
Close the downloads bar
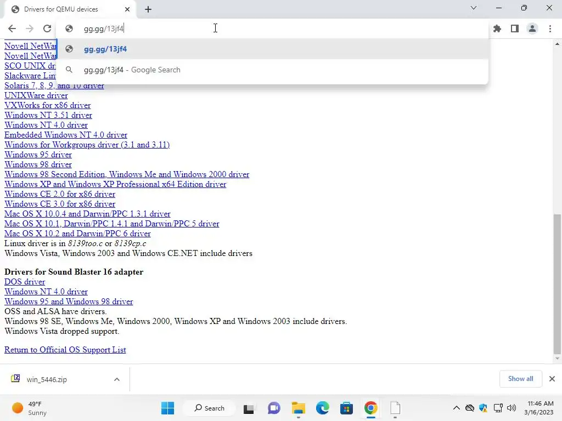pos(552,379)
